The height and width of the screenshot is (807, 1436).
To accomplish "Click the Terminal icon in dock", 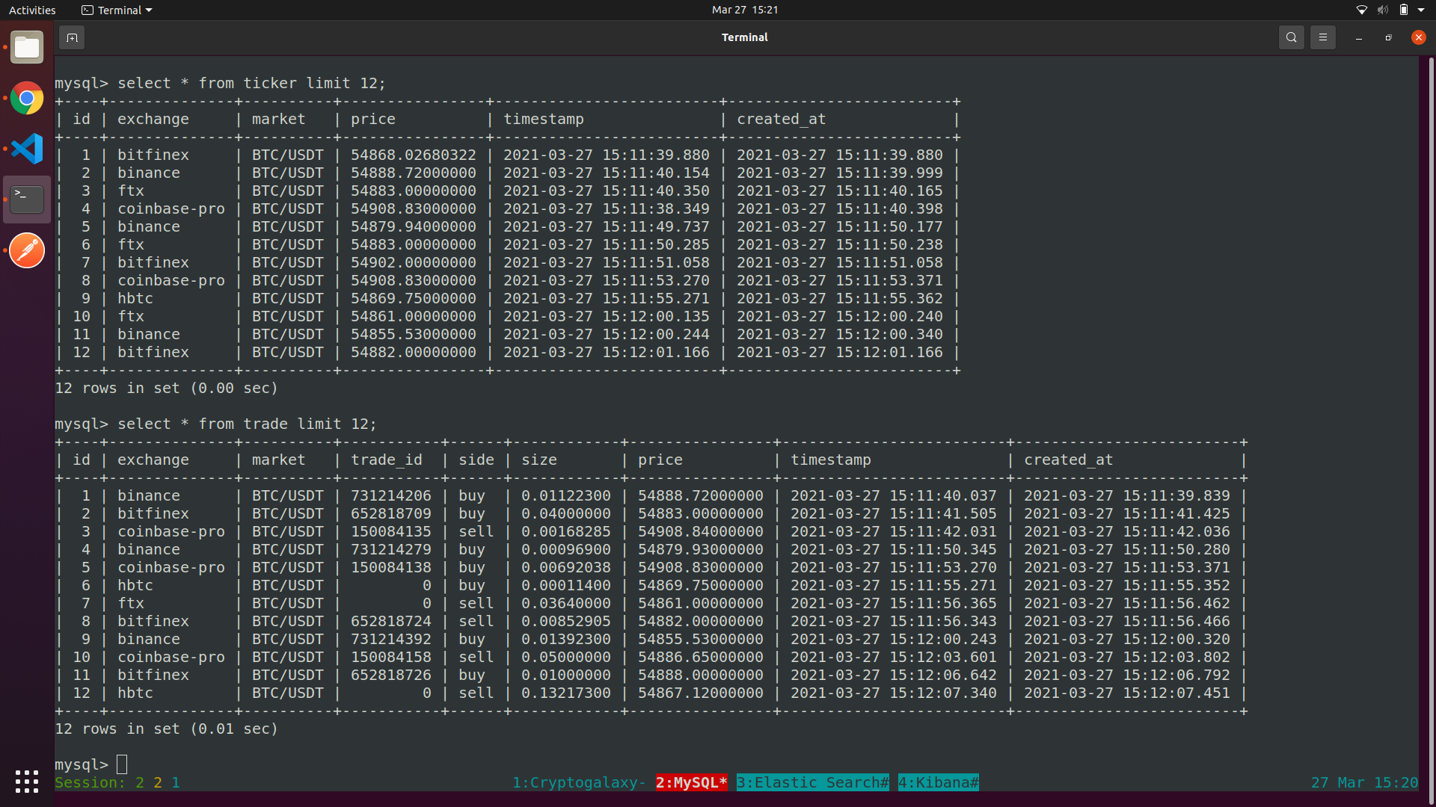I will (x=27, y=200).
